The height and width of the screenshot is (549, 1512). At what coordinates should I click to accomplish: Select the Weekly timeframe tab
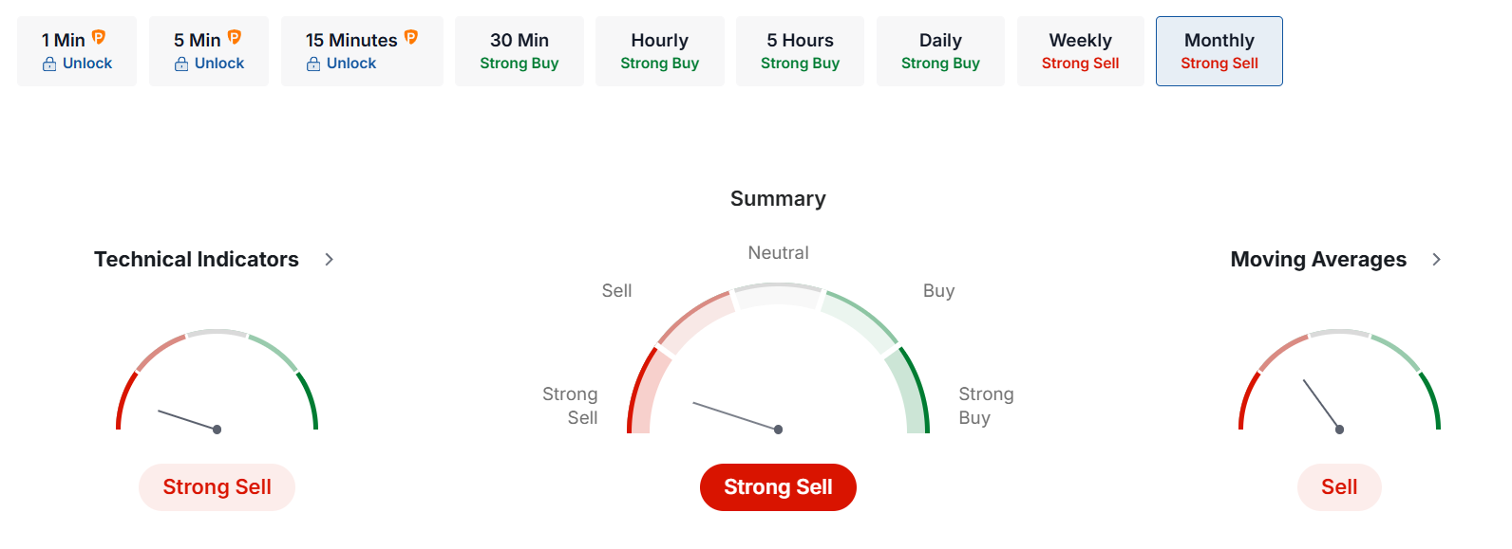click(1080, 51)
